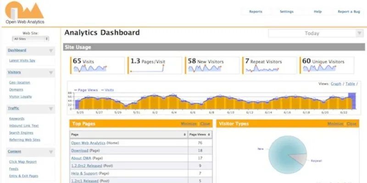The image size is (367, 183).
Task: Open the Download page link
Action: [79, 151]
